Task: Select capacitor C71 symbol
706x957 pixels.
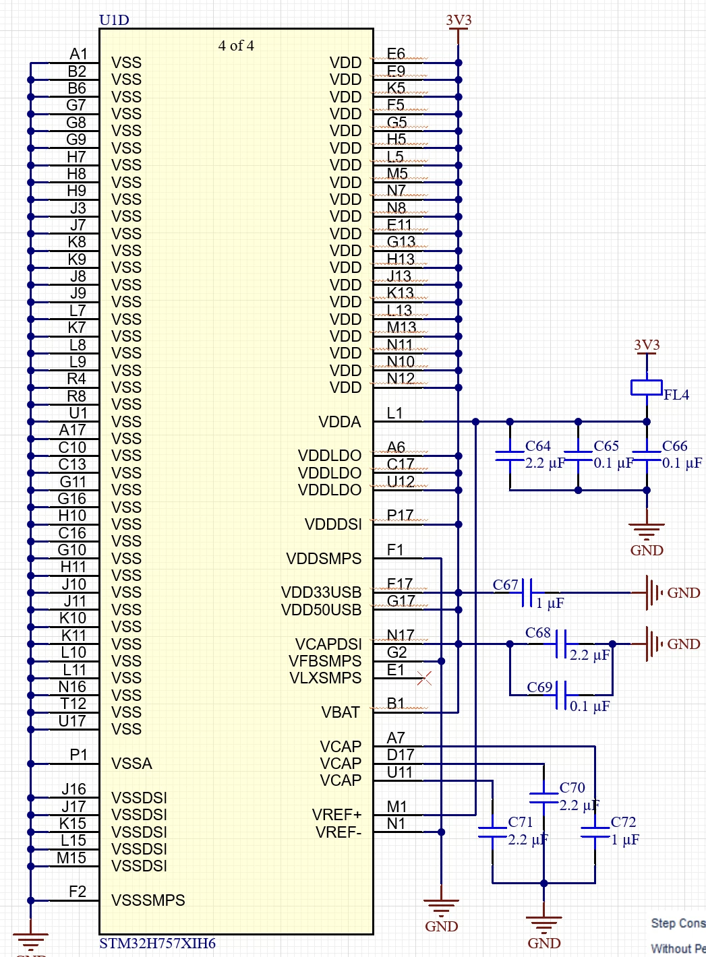Action: pyautogui.click(x=492, y=832)
